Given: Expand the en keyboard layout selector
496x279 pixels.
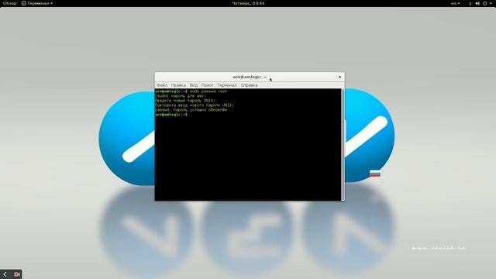Looking at the screenshot, I should coord(455,3).
